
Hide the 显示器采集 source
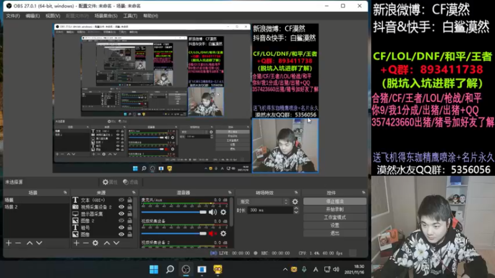(121, 214)
